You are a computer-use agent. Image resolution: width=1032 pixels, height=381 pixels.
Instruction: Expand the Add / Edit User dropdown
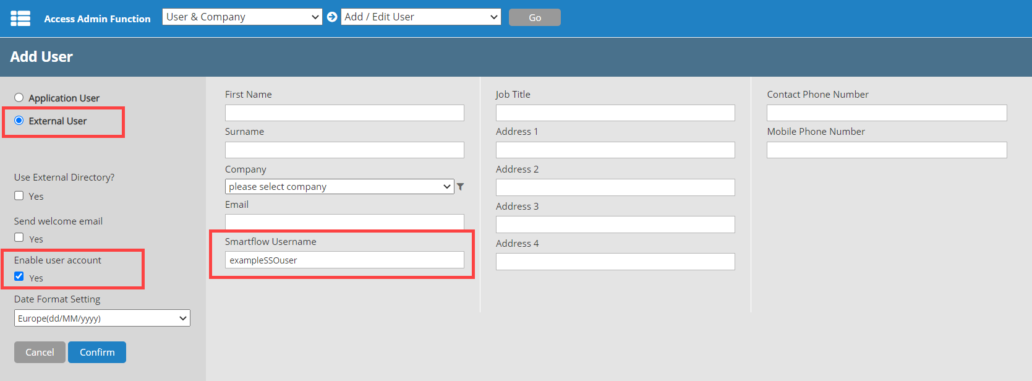pos(421,17)
